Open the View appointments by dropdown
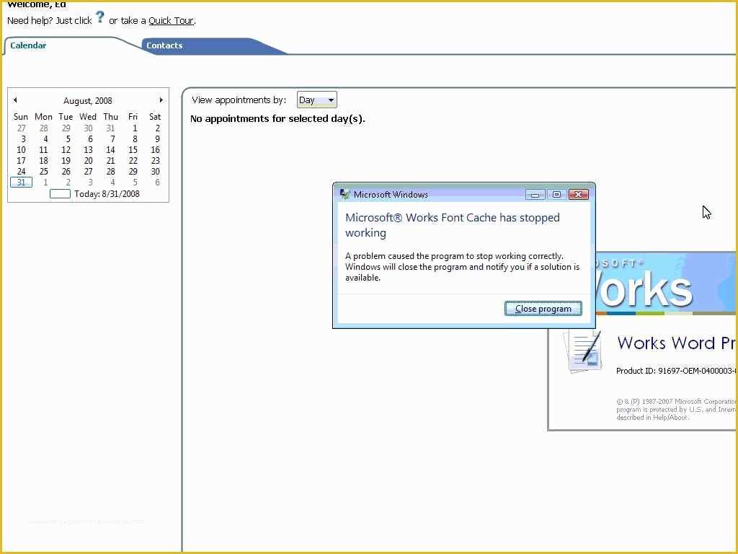The height and width of the screenshot is (554, 738). 317,100
